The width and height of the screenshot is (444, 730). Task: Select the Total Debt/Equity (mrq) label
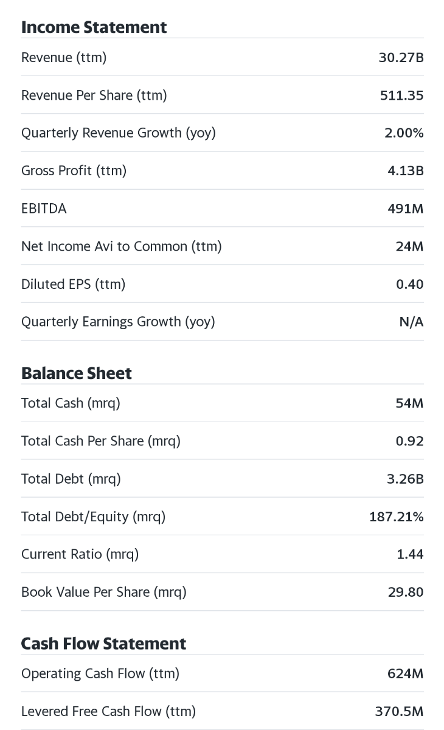point(93,516)
